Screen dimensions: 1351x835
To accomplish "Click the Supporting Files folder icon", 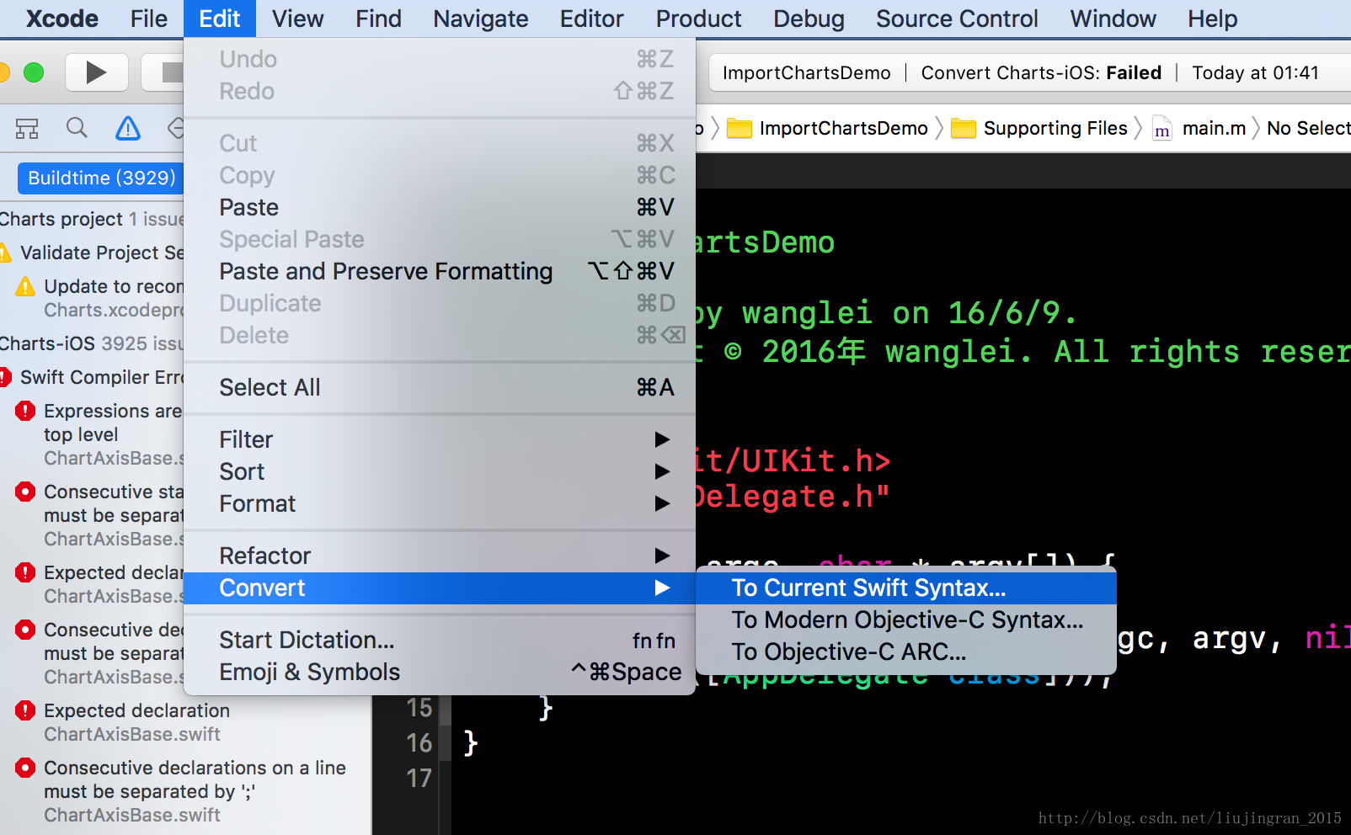I will (x=964, y=128).
